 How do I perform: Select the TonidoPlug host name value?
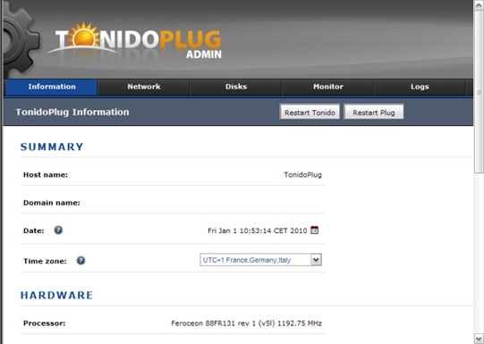(302, 175)
